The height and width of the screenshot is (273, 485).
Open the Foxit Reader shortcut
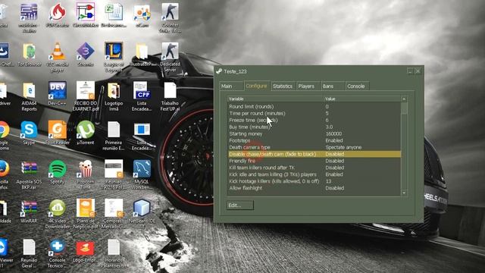pyautogui.click(x=58, y=133)
